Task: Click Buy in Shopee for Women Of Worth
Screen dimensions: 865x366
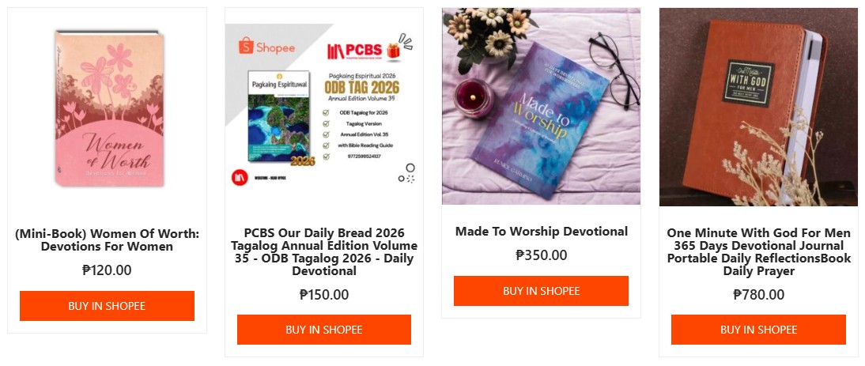Action: (107, 306)
